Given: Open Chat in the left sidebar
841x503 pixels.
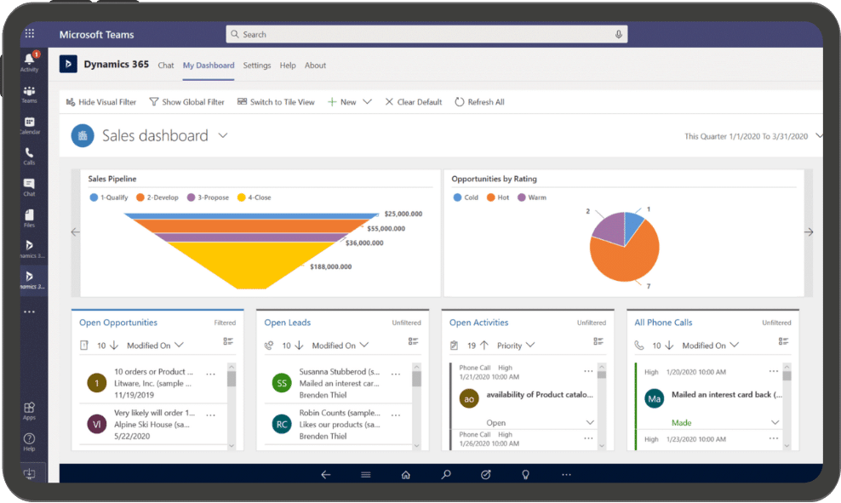Looking at the screenshot, I should [30, 187].
